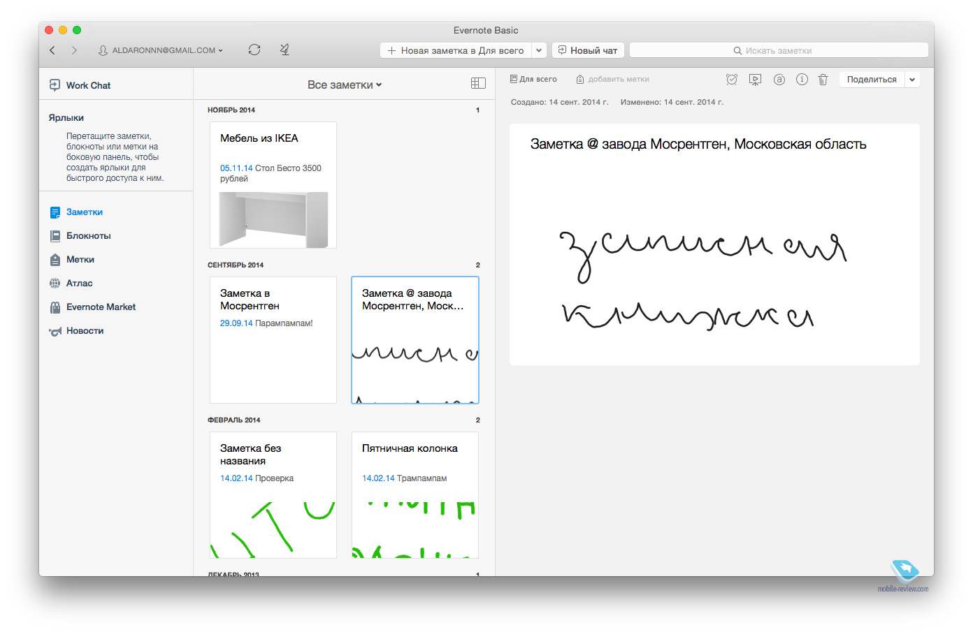This screenshot has height=632, width=973.
Task: Click the note title Заметка @ завода Мосрентген
Action: pos(698,144)
